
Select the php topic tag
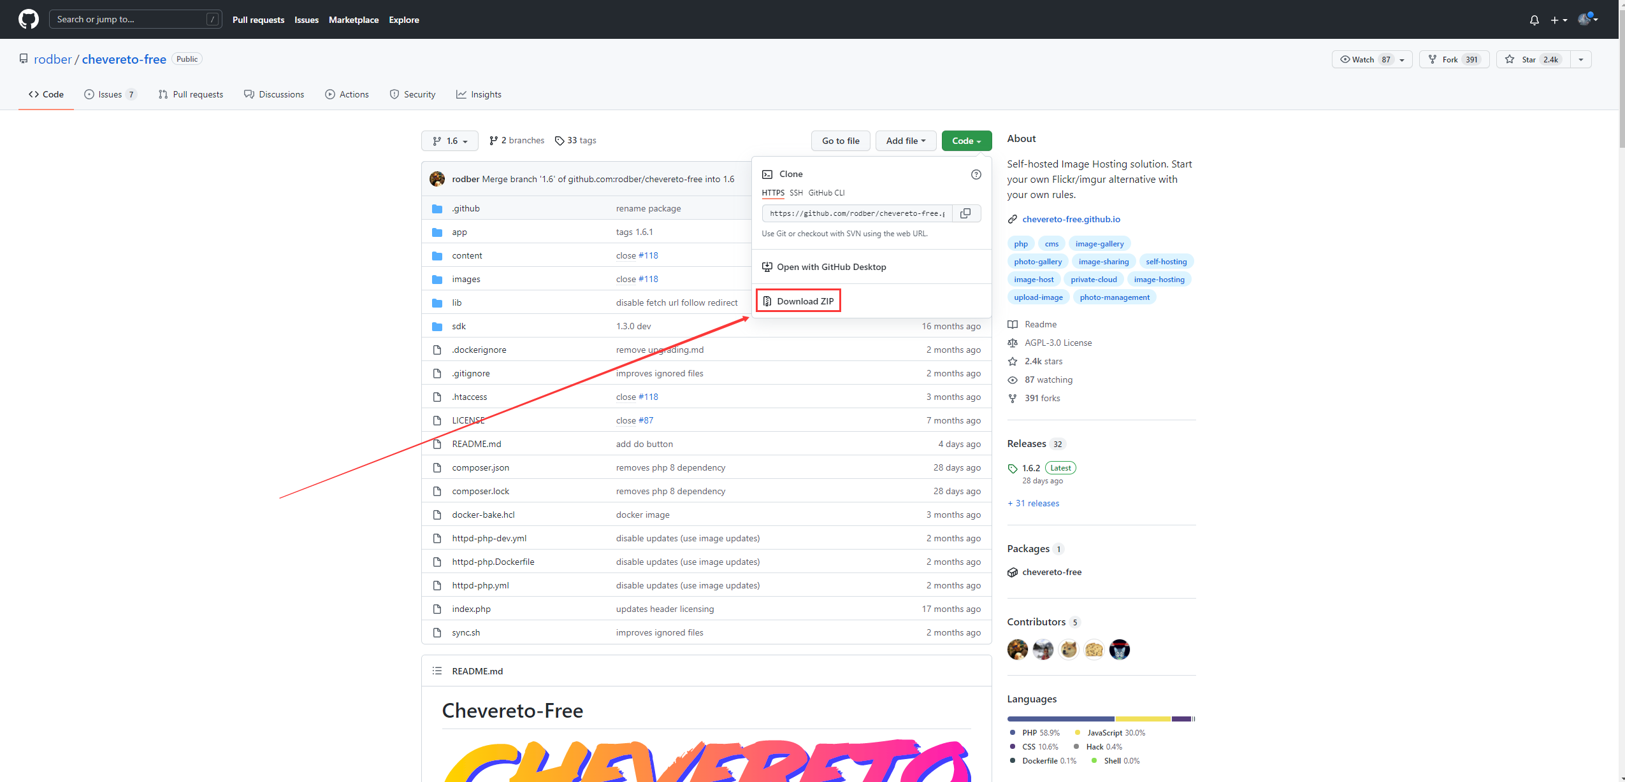pyautogui.click(x=1021, y=244)
